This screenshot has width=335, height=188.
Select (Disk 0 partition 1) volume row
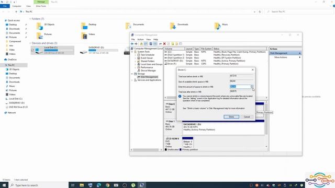tap(216, 55)
